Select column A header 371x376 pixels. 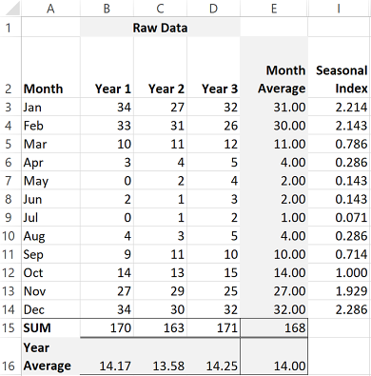coord(50,9)
